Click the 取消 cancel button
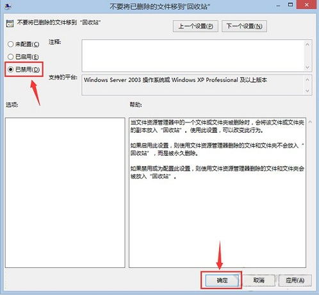Screen dimensions: 319x295 tap(259, 280)
